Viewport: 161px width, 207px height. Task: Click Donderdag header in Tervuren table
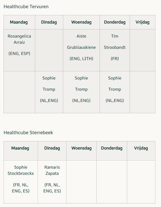[115, 22]
